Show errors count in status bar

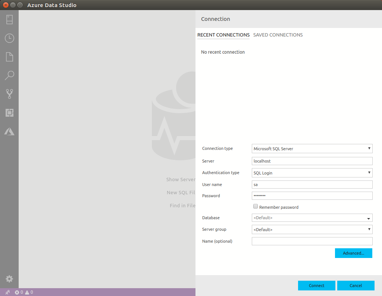tap(19, 292)
